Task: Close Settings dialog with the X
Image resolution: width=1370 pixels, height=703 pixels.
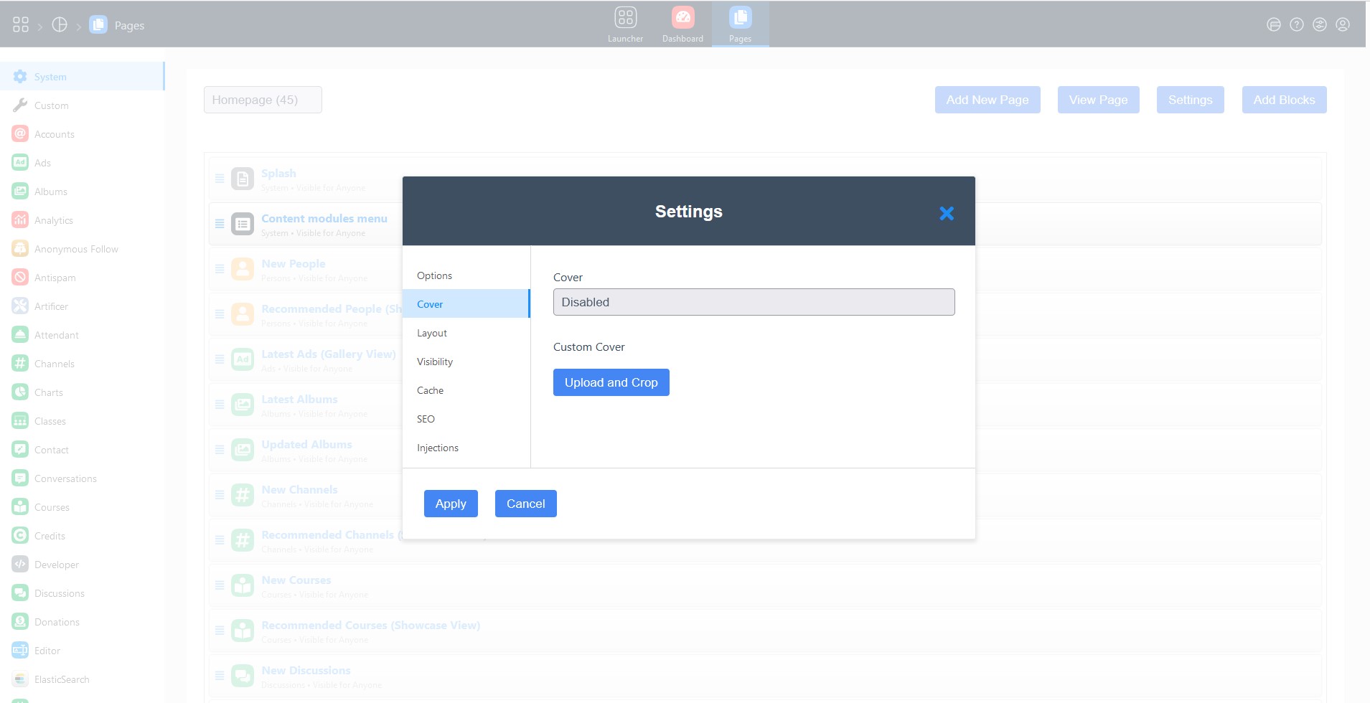Action: click(947, 213)
